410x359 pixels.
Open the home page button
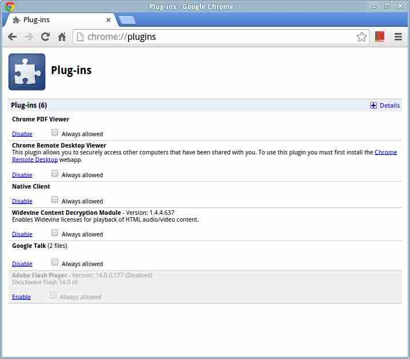(62, 37)
